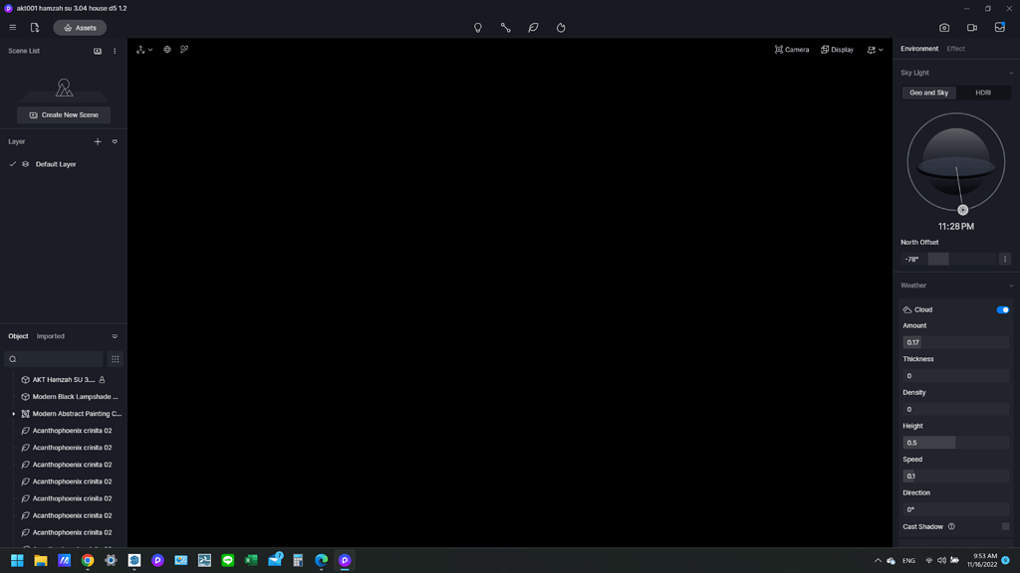This screenshot has height=573, width=1020.
Task: Click the transform gizmo tool icon
Action: tap(139, 49)
